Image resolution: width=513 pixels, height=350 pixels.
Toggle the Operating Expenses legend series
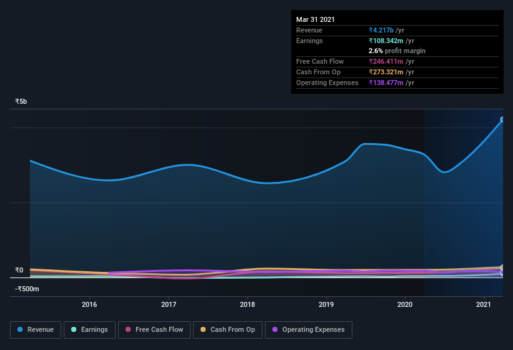[x=309, y=330]
